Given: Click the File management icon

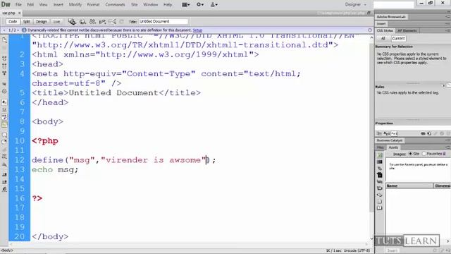Looking at the screenshot, I should [92, 22].
